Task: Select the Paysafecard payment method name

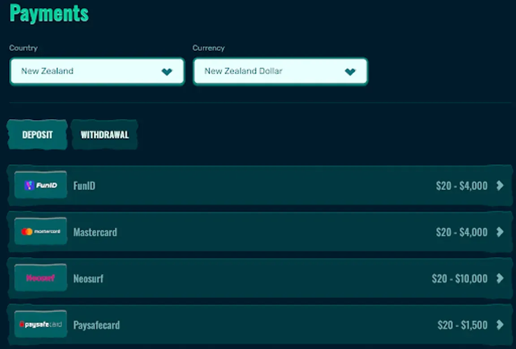Action: pos(96,325)
